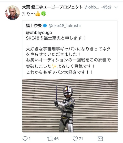Open the @ohb... handle link
Image resolution: width=123 pixels, height=143 pixels.
tap(92, 7)
